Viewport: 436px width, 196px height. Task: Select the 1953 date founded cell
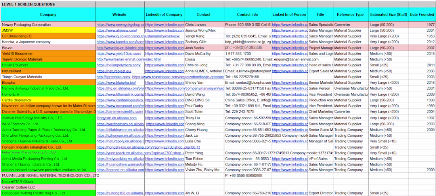click(423, 36)
